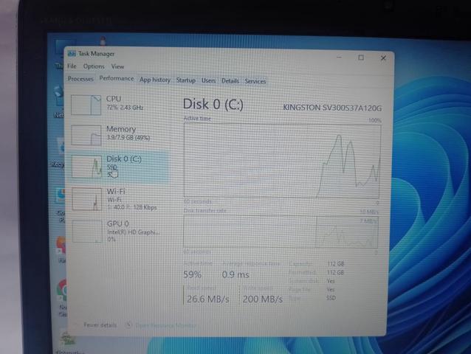Viewport: 471px width, 354px height.
Task: Click the Resource Monitor icon
Action: click(128, 325)
